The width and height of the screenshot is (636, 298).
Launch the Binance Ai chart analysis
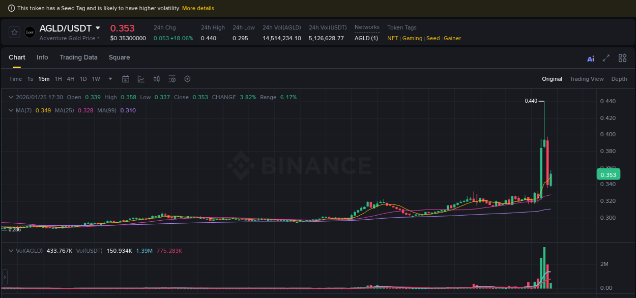(x=590, y=58)
